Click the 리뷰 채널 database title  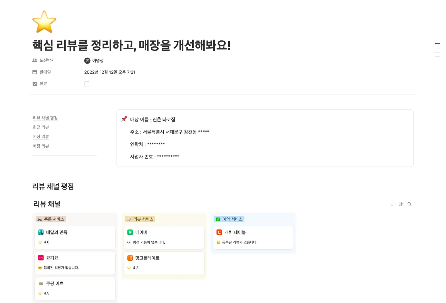[x=47, y=204]
